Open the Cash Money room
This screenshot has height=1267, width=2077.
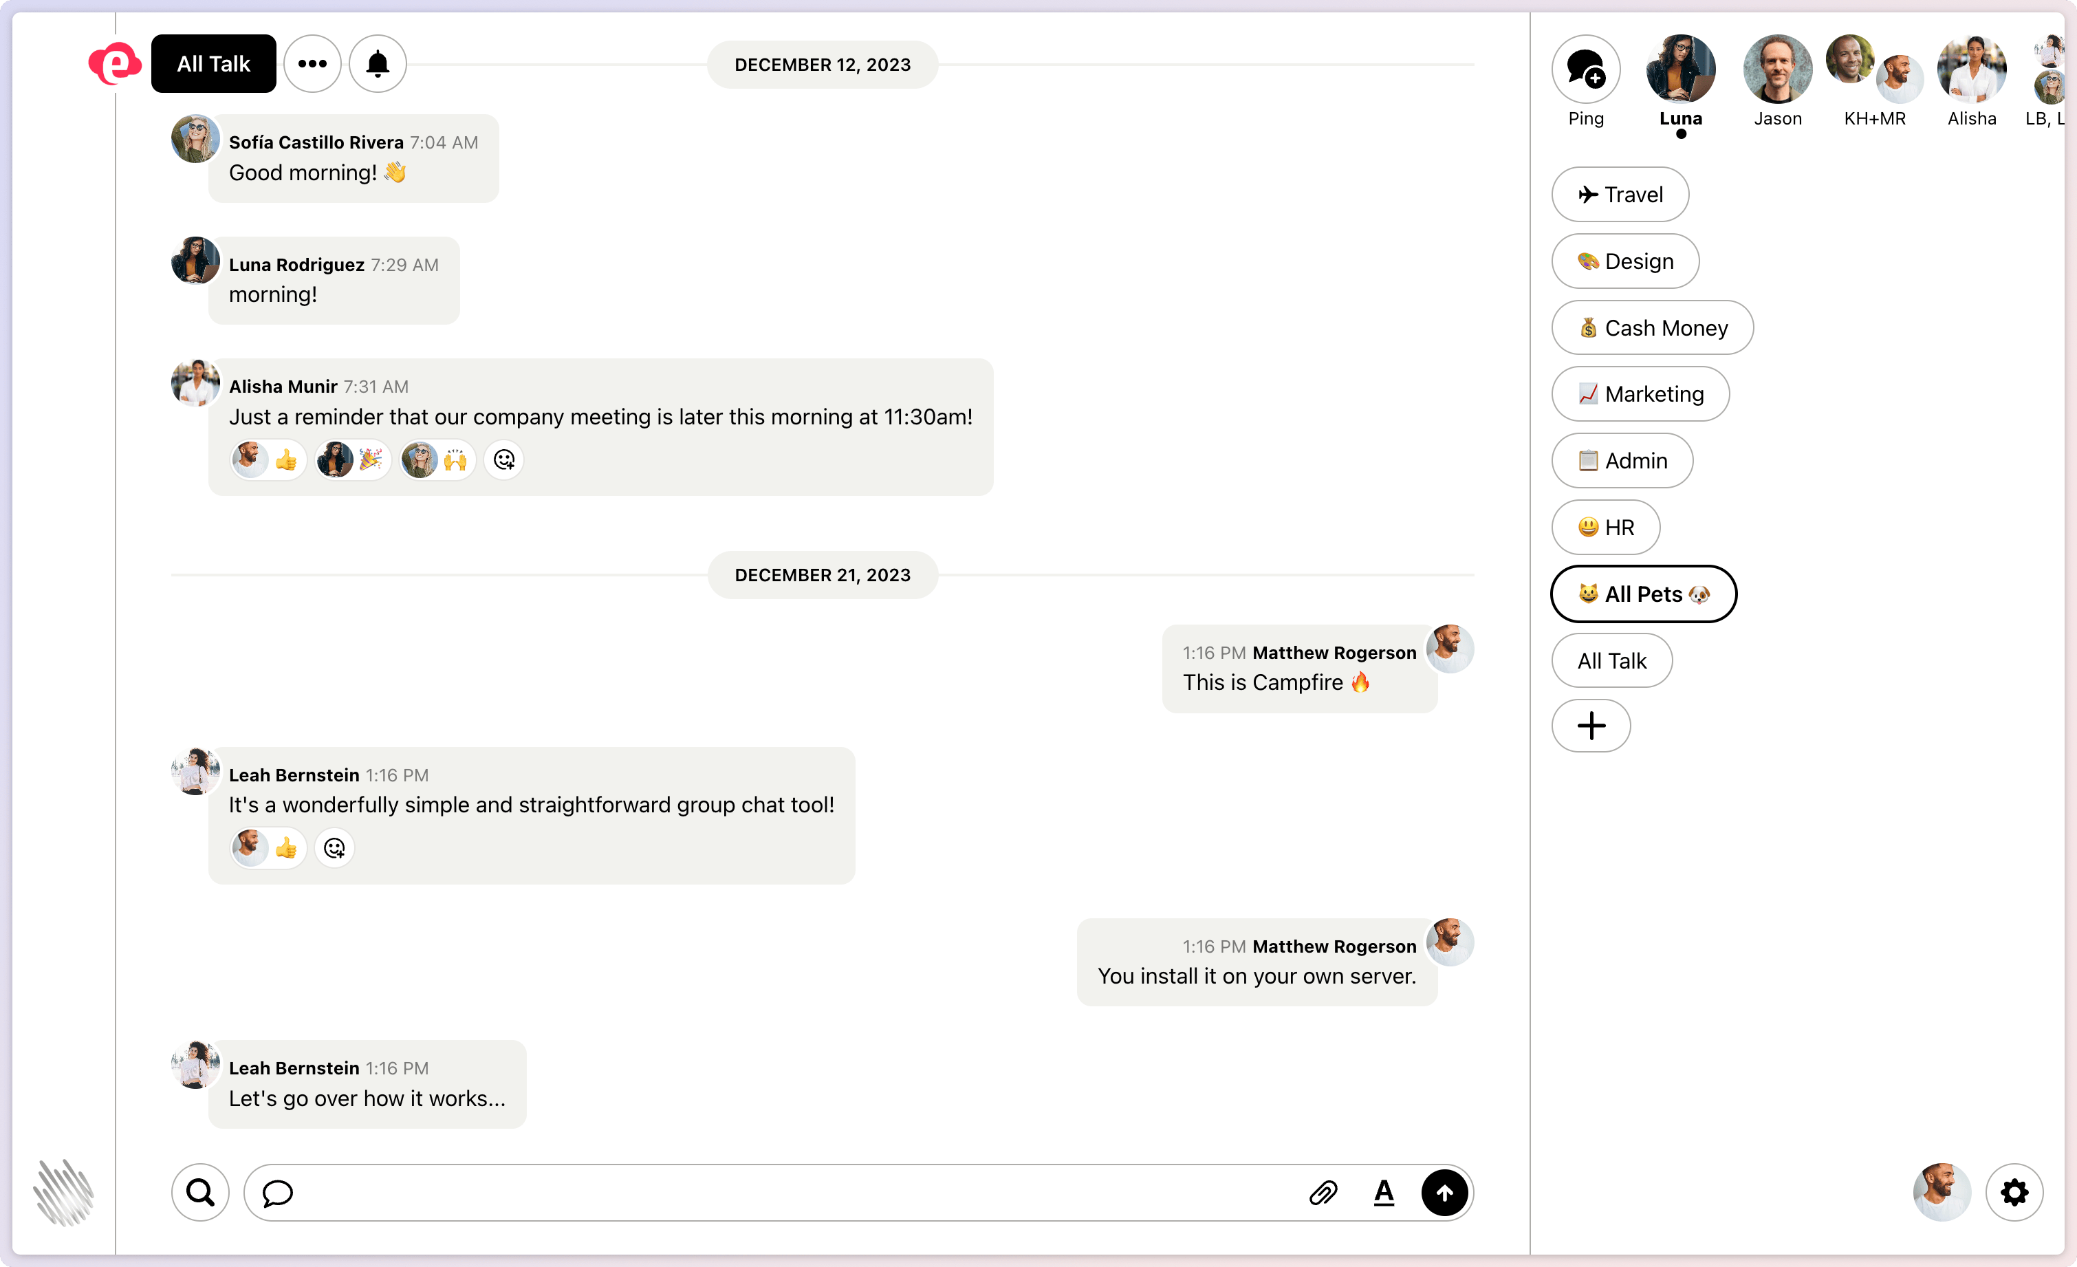[1651, 328]
